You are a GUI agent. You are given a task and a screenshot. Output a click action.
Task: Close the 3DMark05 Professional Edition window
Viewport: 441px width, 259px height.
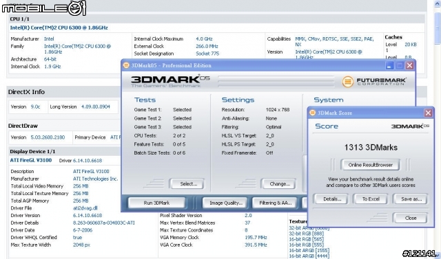pos(409,65)
